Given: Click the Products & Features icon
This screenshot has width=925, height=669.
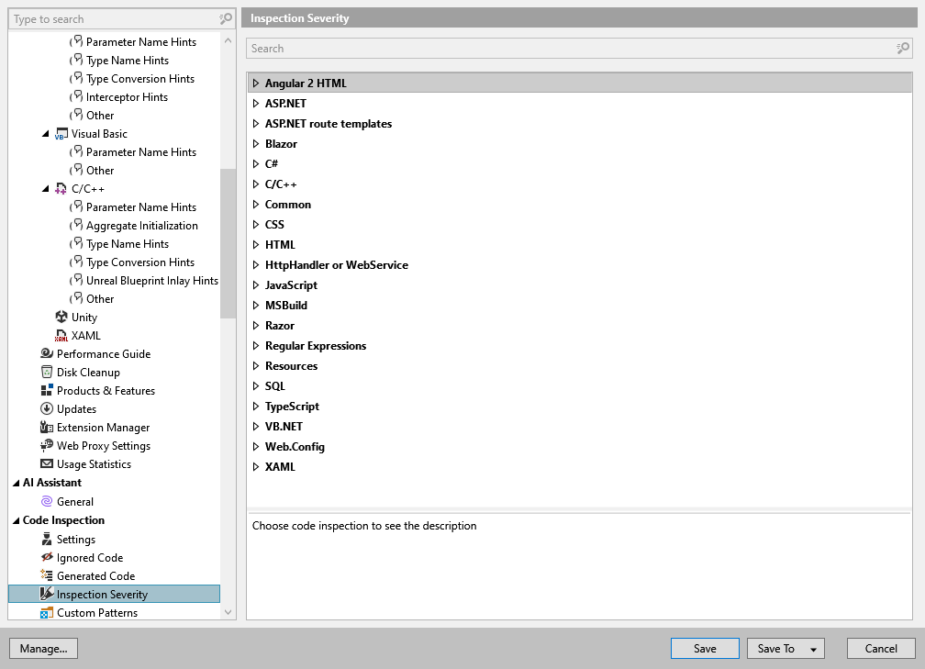Looking at the screenshot, I should [47, 390].
